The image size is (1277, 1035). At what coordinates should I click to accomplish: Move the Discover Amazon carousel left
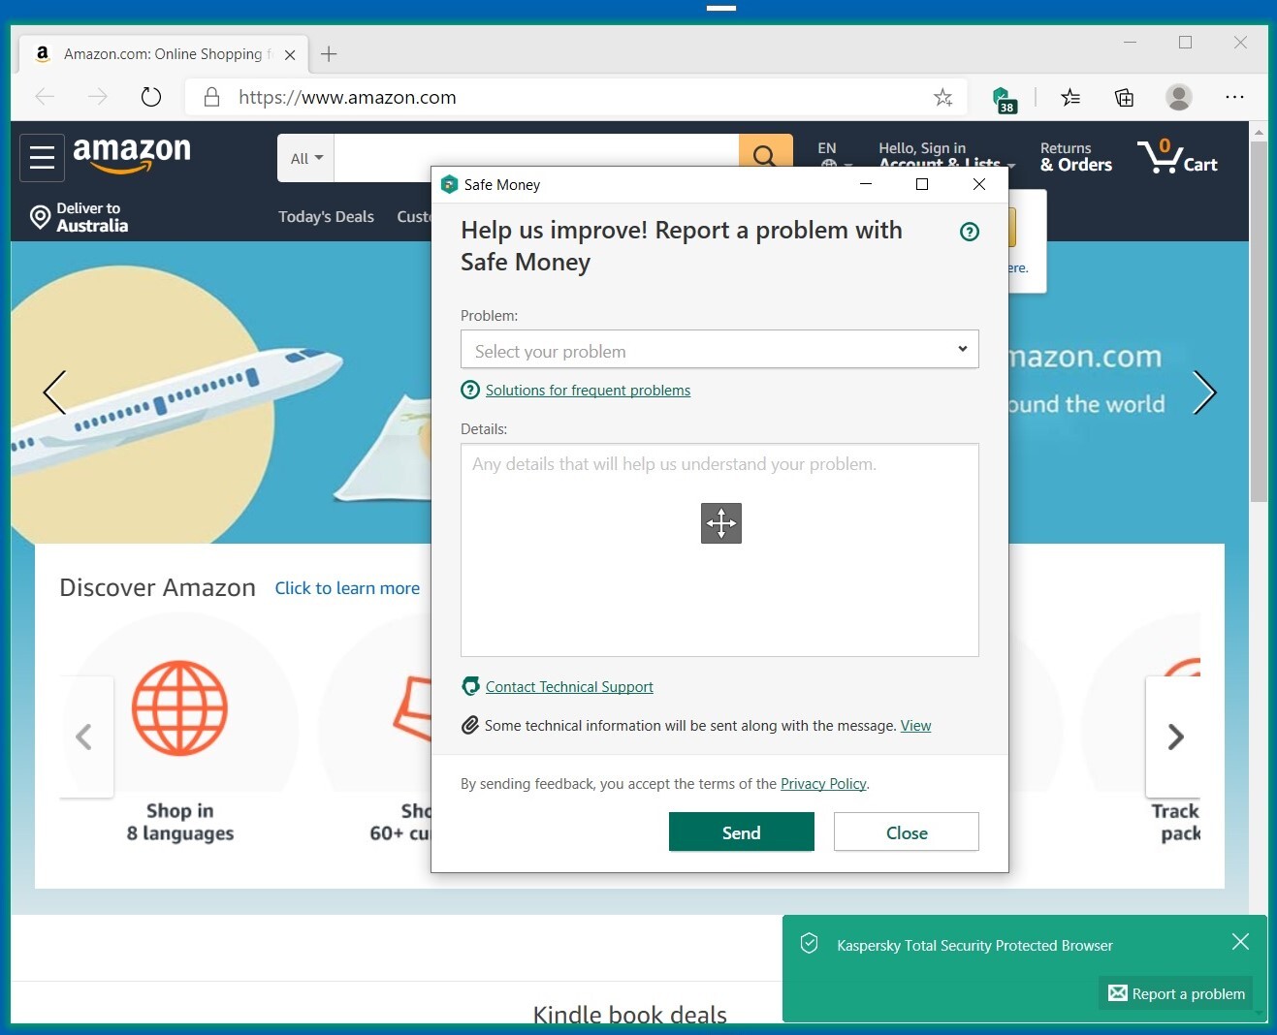point(85,737)
